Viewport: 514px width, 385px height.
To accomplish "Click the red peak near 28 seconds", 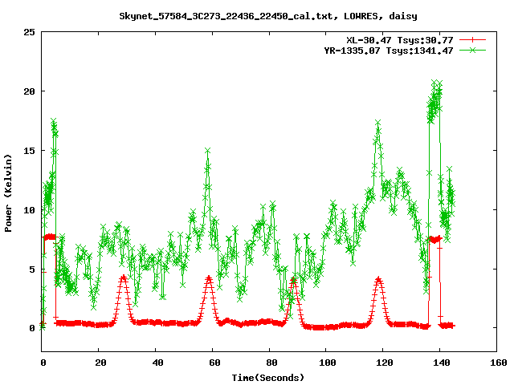I will 123,277.
